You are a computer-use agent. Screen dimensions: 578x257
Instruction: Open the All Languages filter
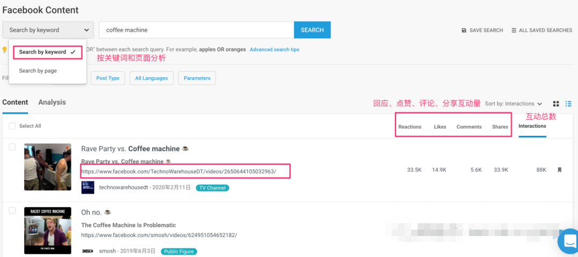click(x=151, y=78)
